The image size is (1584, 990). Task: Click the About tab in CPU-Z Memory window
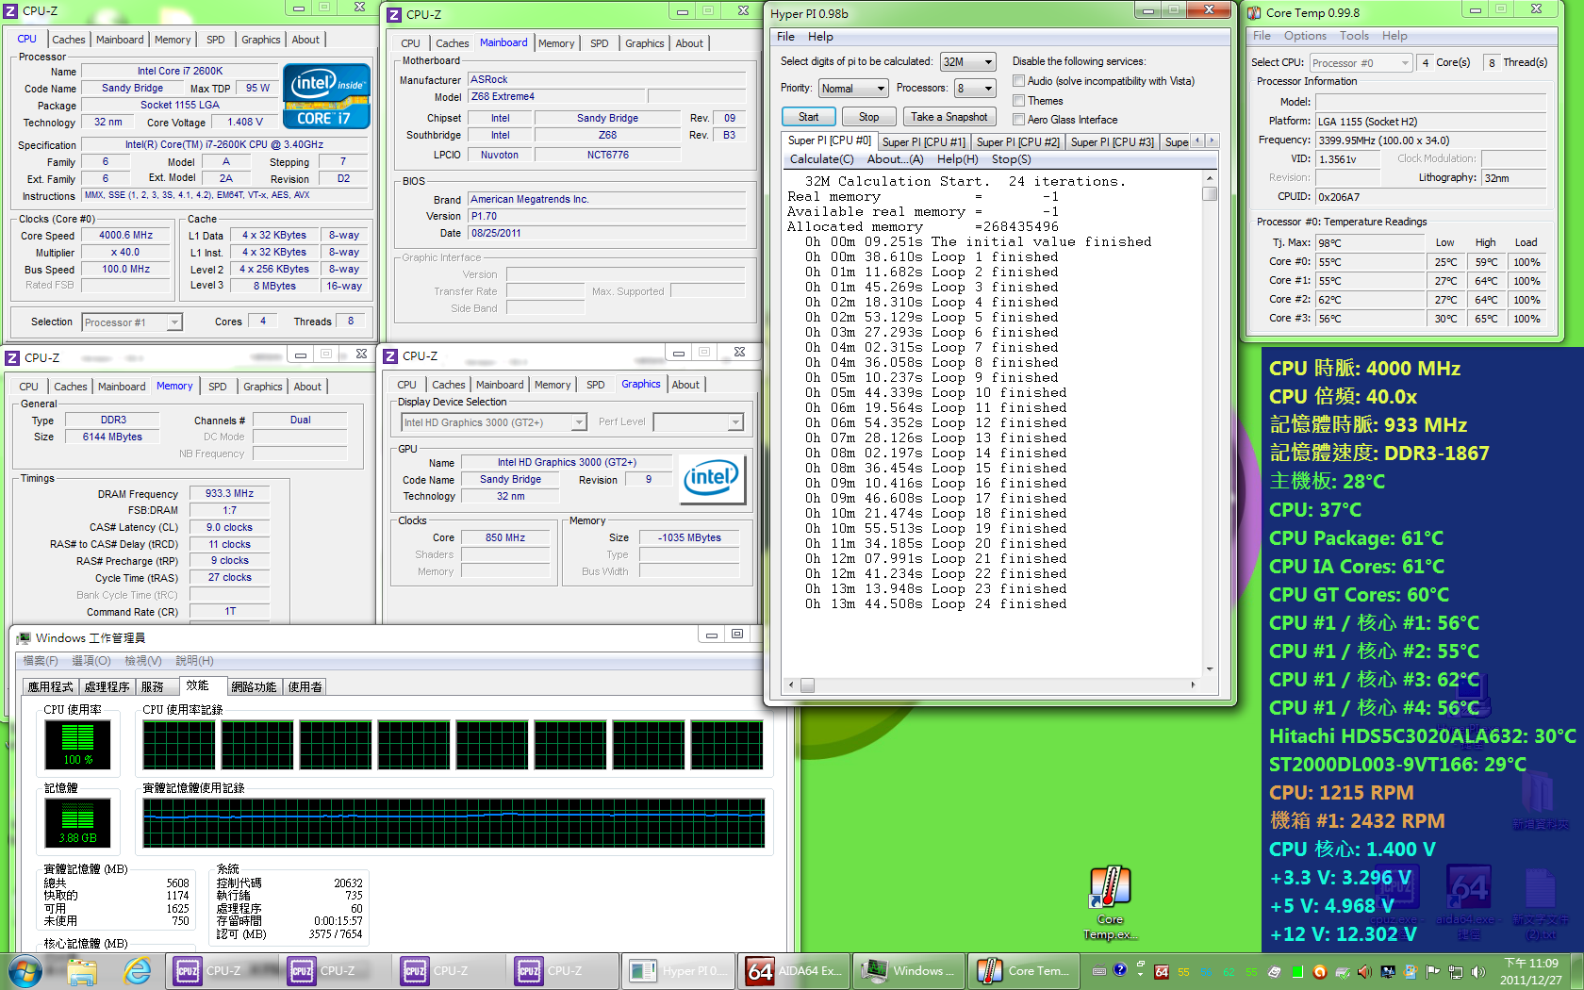click(x=307, y=387)
